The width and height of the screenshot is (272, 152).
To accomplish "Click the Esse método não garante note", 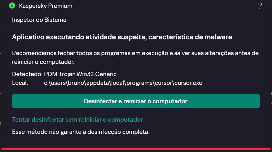I will (x=81, y=132).
